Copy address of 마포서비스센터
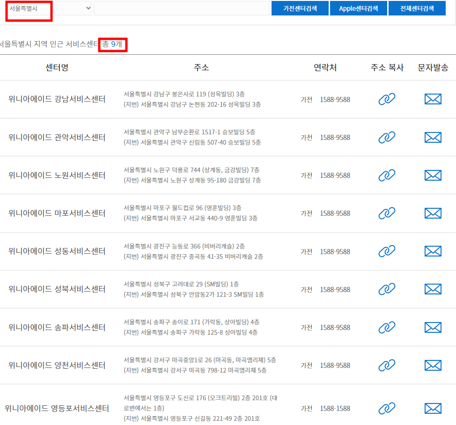This screenshot has width=456, height=425. (387, 213)
